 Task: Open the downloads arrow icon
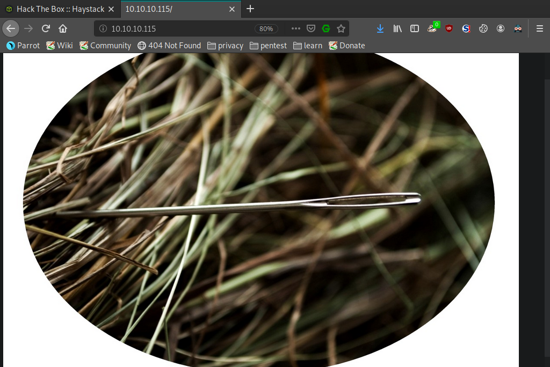click(x=380, y=29)
